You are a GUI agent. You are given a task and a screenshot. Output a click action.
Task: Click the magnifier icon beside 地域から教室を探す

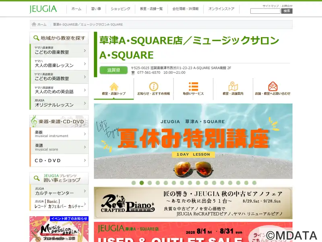pyautogui.click(x=36, y=38)
